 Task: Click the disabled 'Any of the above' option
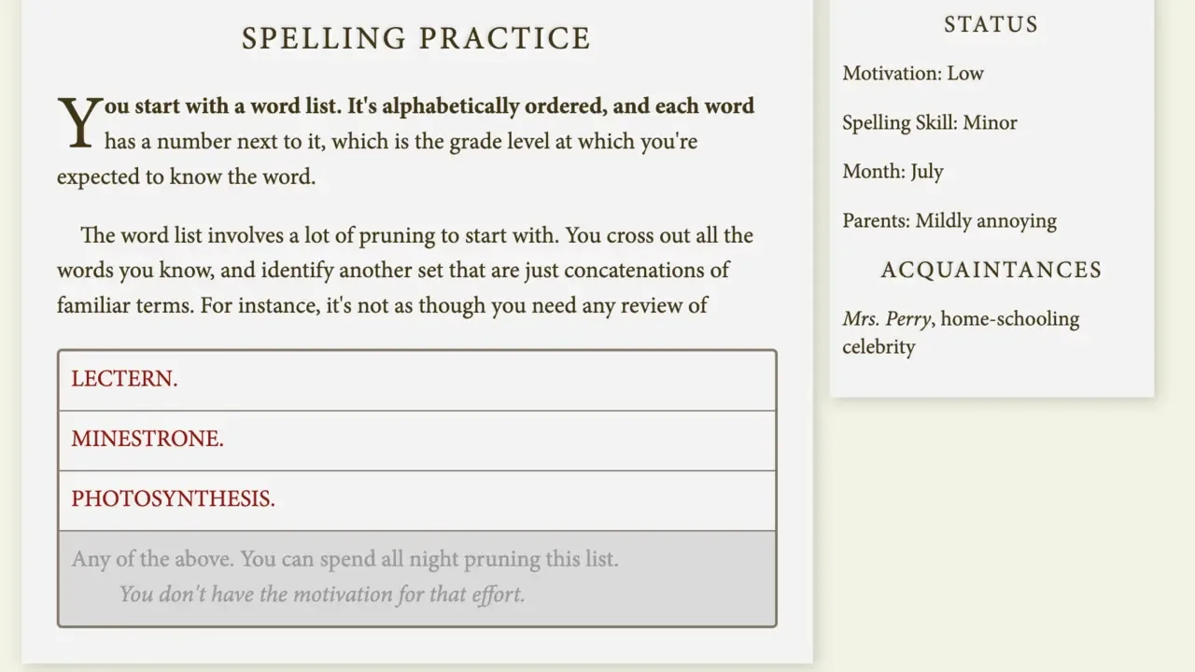click(416, 578)
